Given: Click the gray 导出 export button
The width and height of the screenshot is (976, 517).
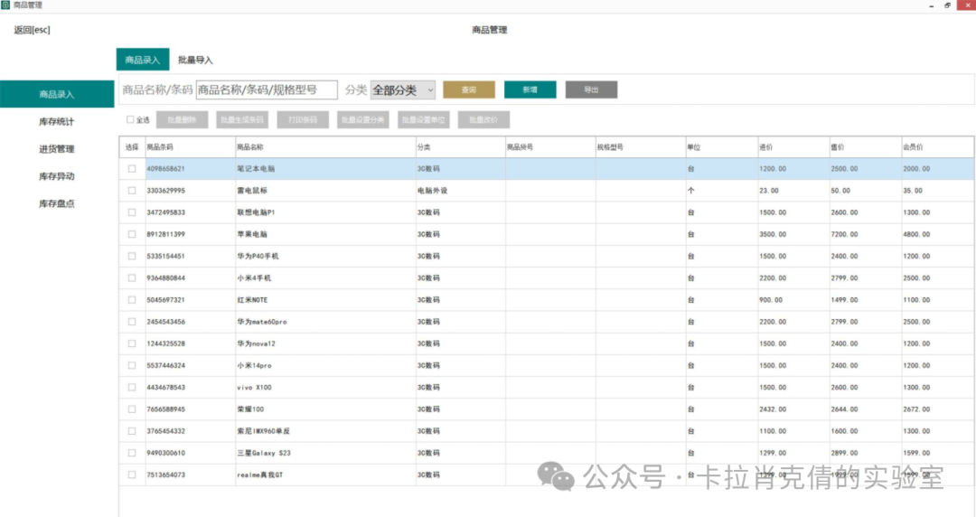Looking at the screenshot, I should click(591, 89).
